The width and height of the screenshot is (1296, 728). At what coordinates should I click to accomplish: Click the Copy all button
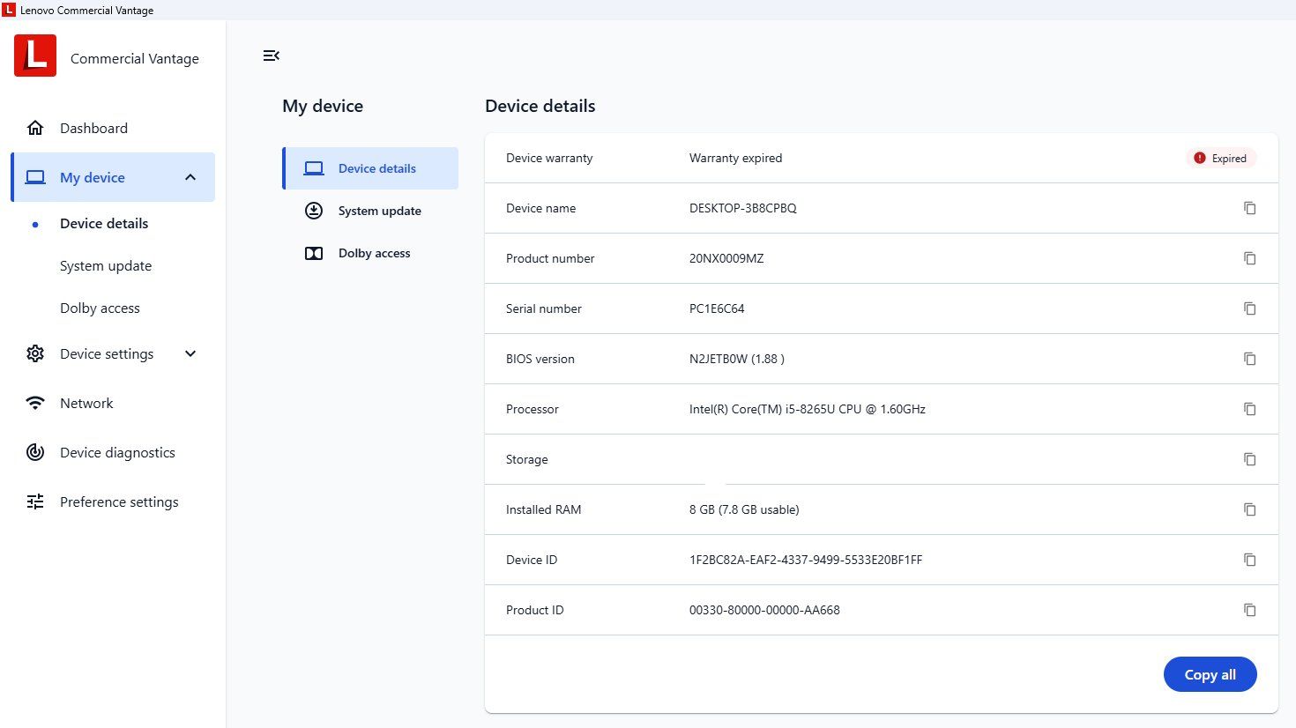pos(1210,674)
